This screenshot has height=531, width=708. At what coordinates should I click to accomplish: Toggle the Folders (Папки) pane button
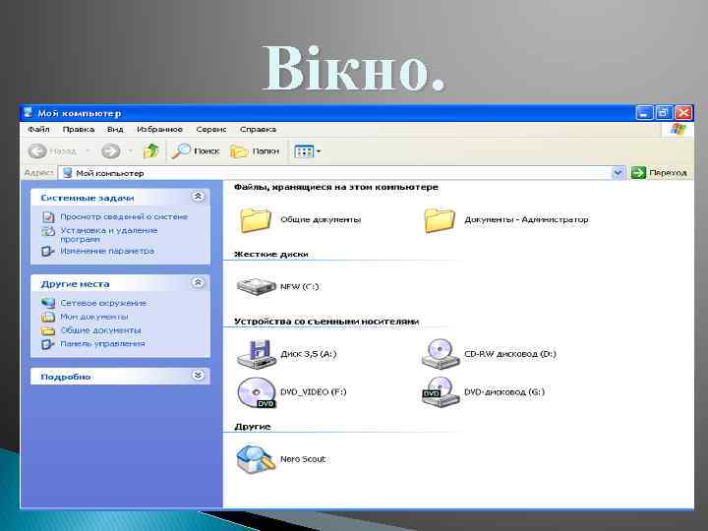point(255,151)
